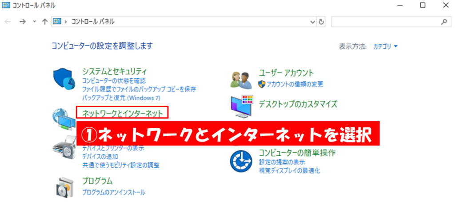Open the address bar history dropdown arrow
Image resolution: width=455 pixels, height=207 pixels.
(x=313, y=22)
